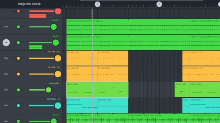220x123 pixels.
Task: Solo the Synth bass (4) track
Action: click(x=6, y=106)
